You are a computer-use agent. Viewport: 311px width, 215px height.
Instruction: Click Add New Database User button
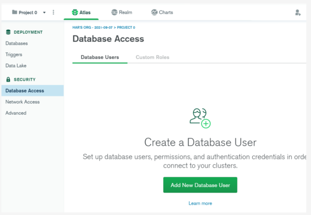click(x=200, y=185)
